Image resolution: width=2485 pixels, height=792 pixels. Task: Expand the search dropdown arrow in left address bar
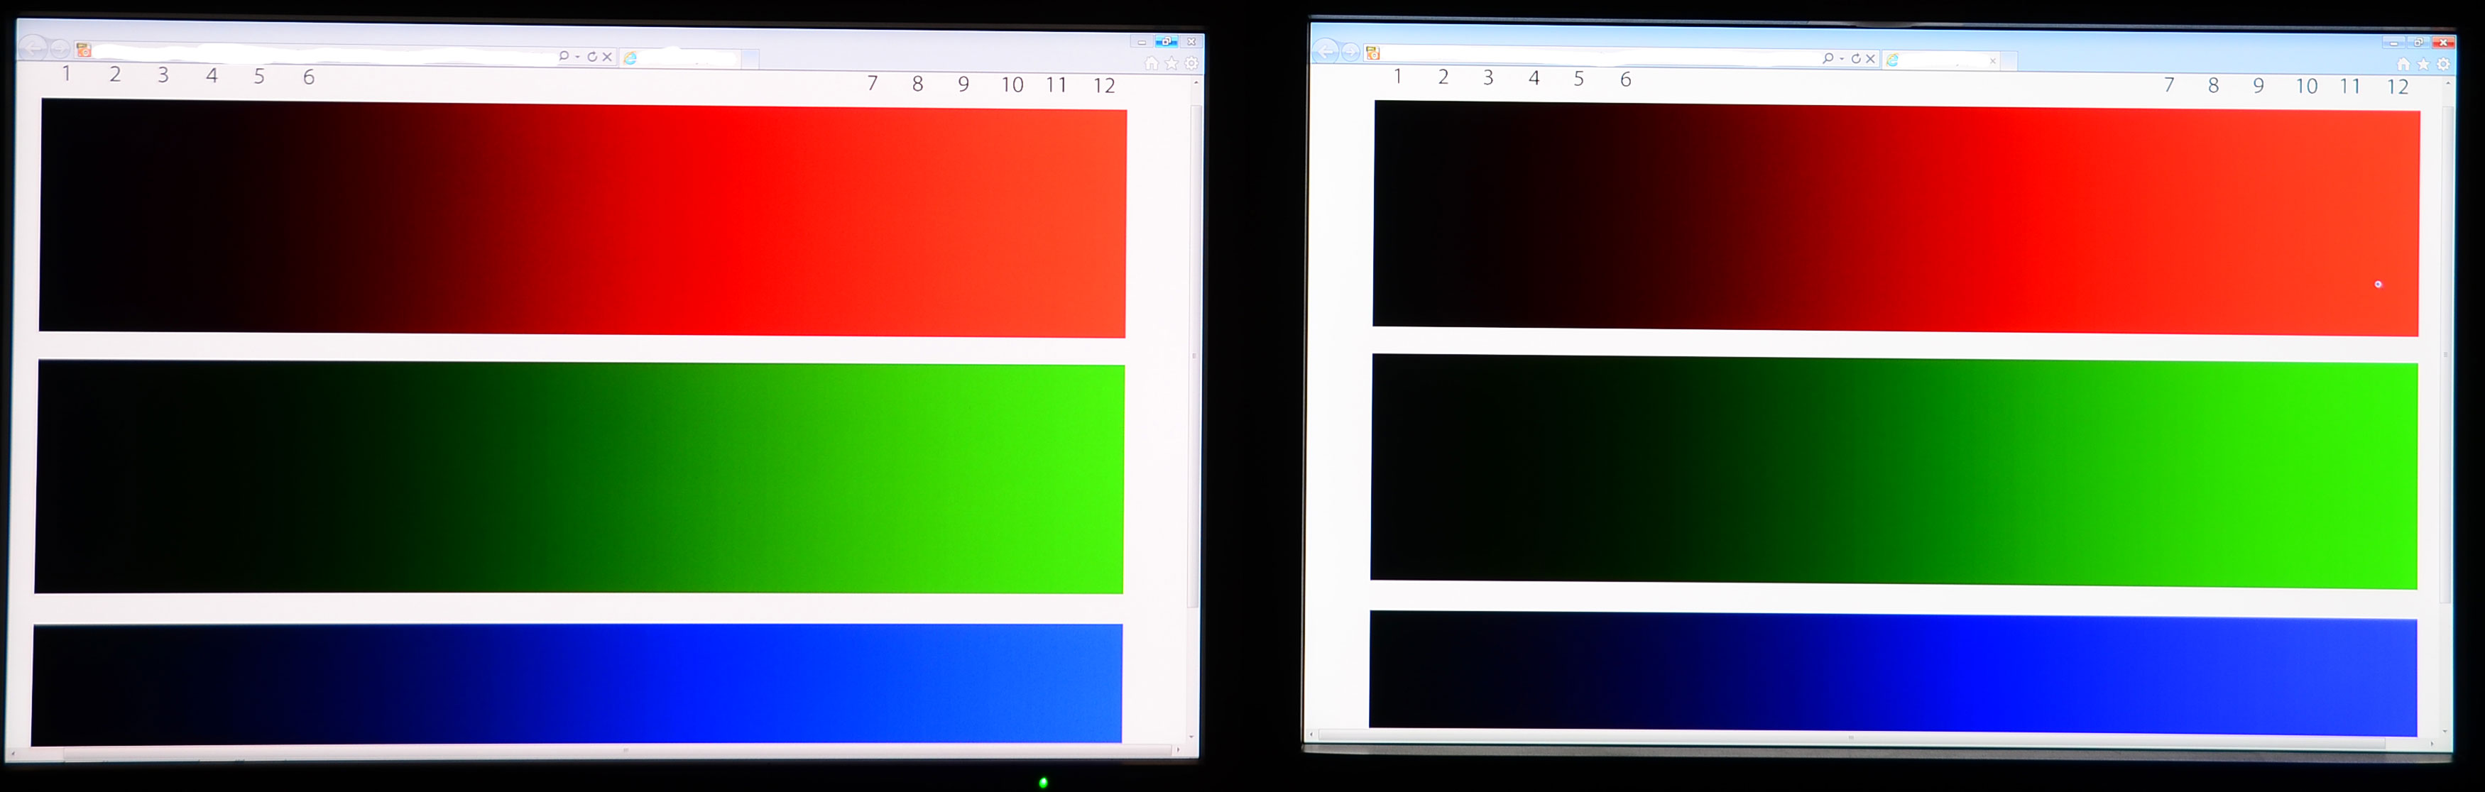pos(577,57)
